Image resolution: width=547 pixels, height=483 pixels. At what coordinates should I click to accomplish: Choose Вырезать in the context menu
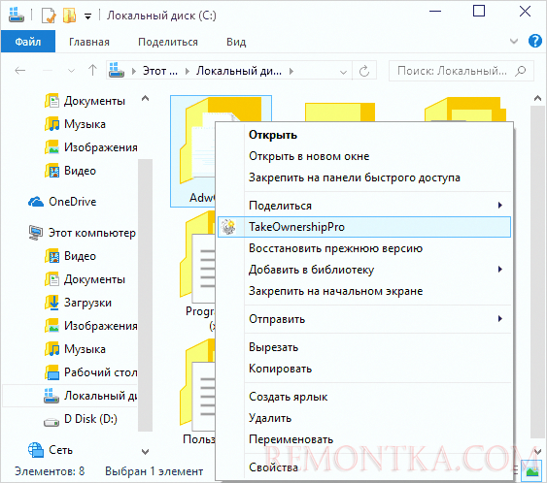click(364, 347)
